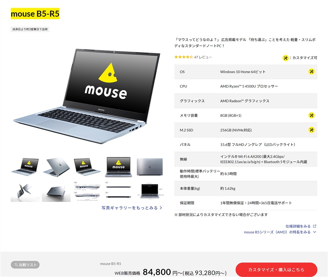Click the customize icon beside メモリ容量
Screen dimensions: 328x277
[311, 115]
